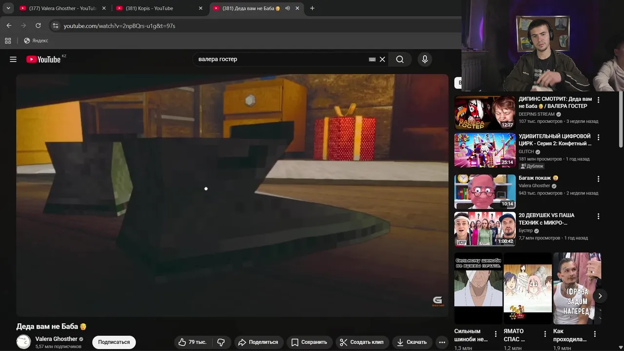Viewport: 624px width, 351px height.
Task: Open the ЯМАТО СПАС Shorts thumbnail
Action: pos(527,288)
